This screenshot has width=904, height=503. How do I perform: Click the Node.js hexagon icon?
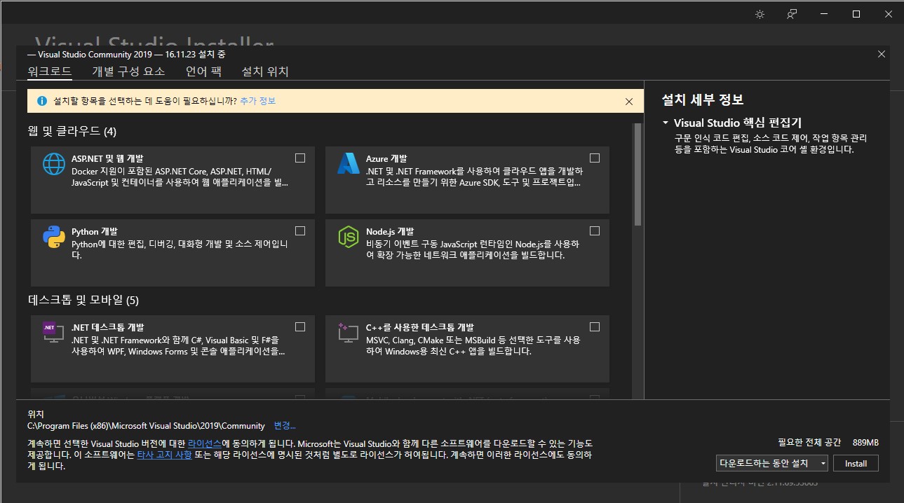pos(349,237)
